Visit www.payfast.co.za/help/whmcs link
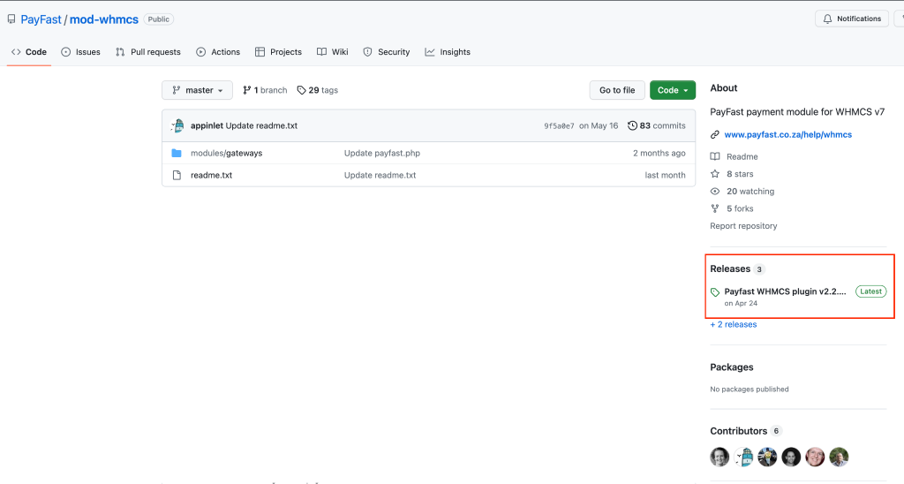This screenshot has width=904, height=484. coord(788,134)
